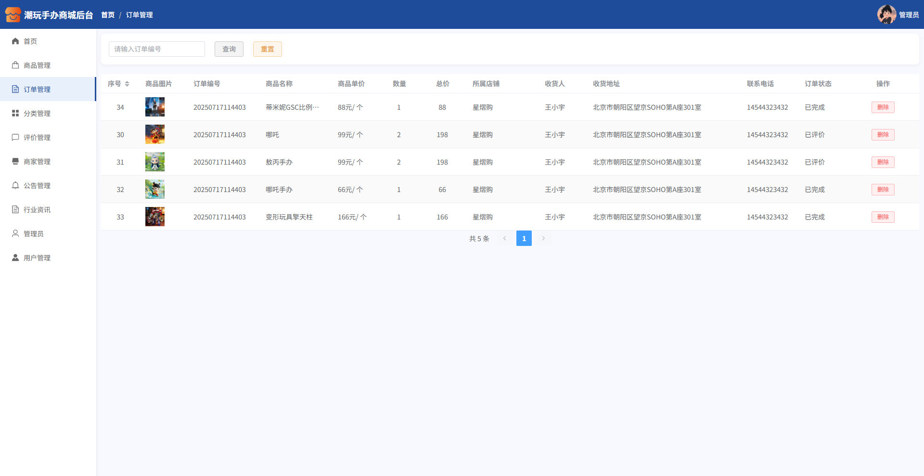Open the 管理员 sidebar menu item
Screen dimensions: 924x476
[34, 234]
